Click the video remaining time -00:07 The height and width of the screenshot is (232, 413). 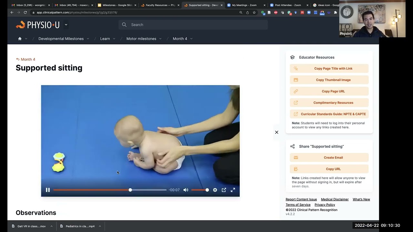pyautogui.click(x=174, y=190)
